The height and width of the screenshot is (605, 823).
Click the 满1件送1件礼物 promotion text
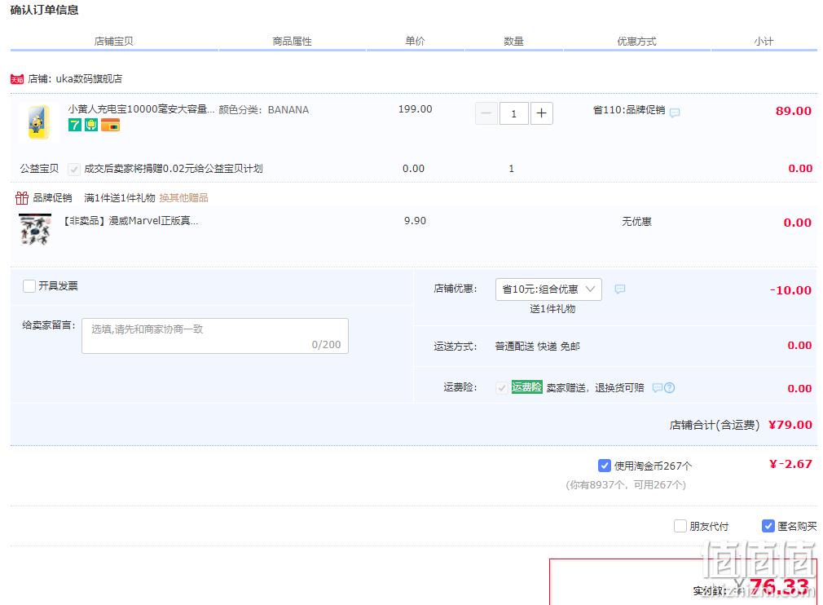(x=120, y=198)
